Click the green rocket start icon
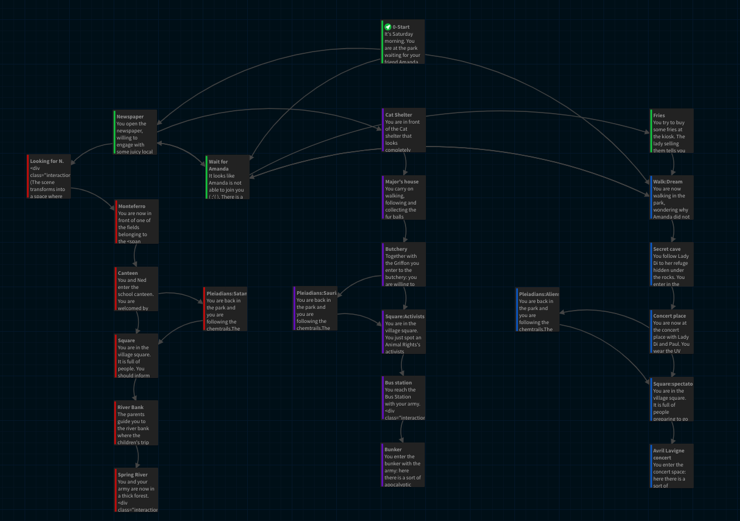The height and width of the screenshot is (521, 740). [x=388, y=27]
